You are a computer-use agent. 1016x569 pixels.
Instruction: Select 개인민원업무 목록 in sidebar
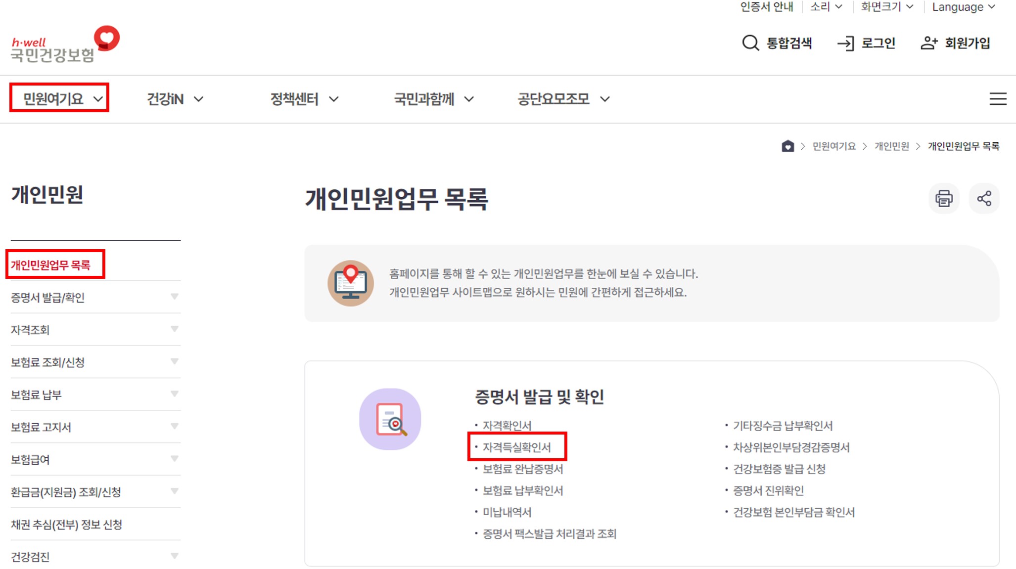tap(51, 265)
